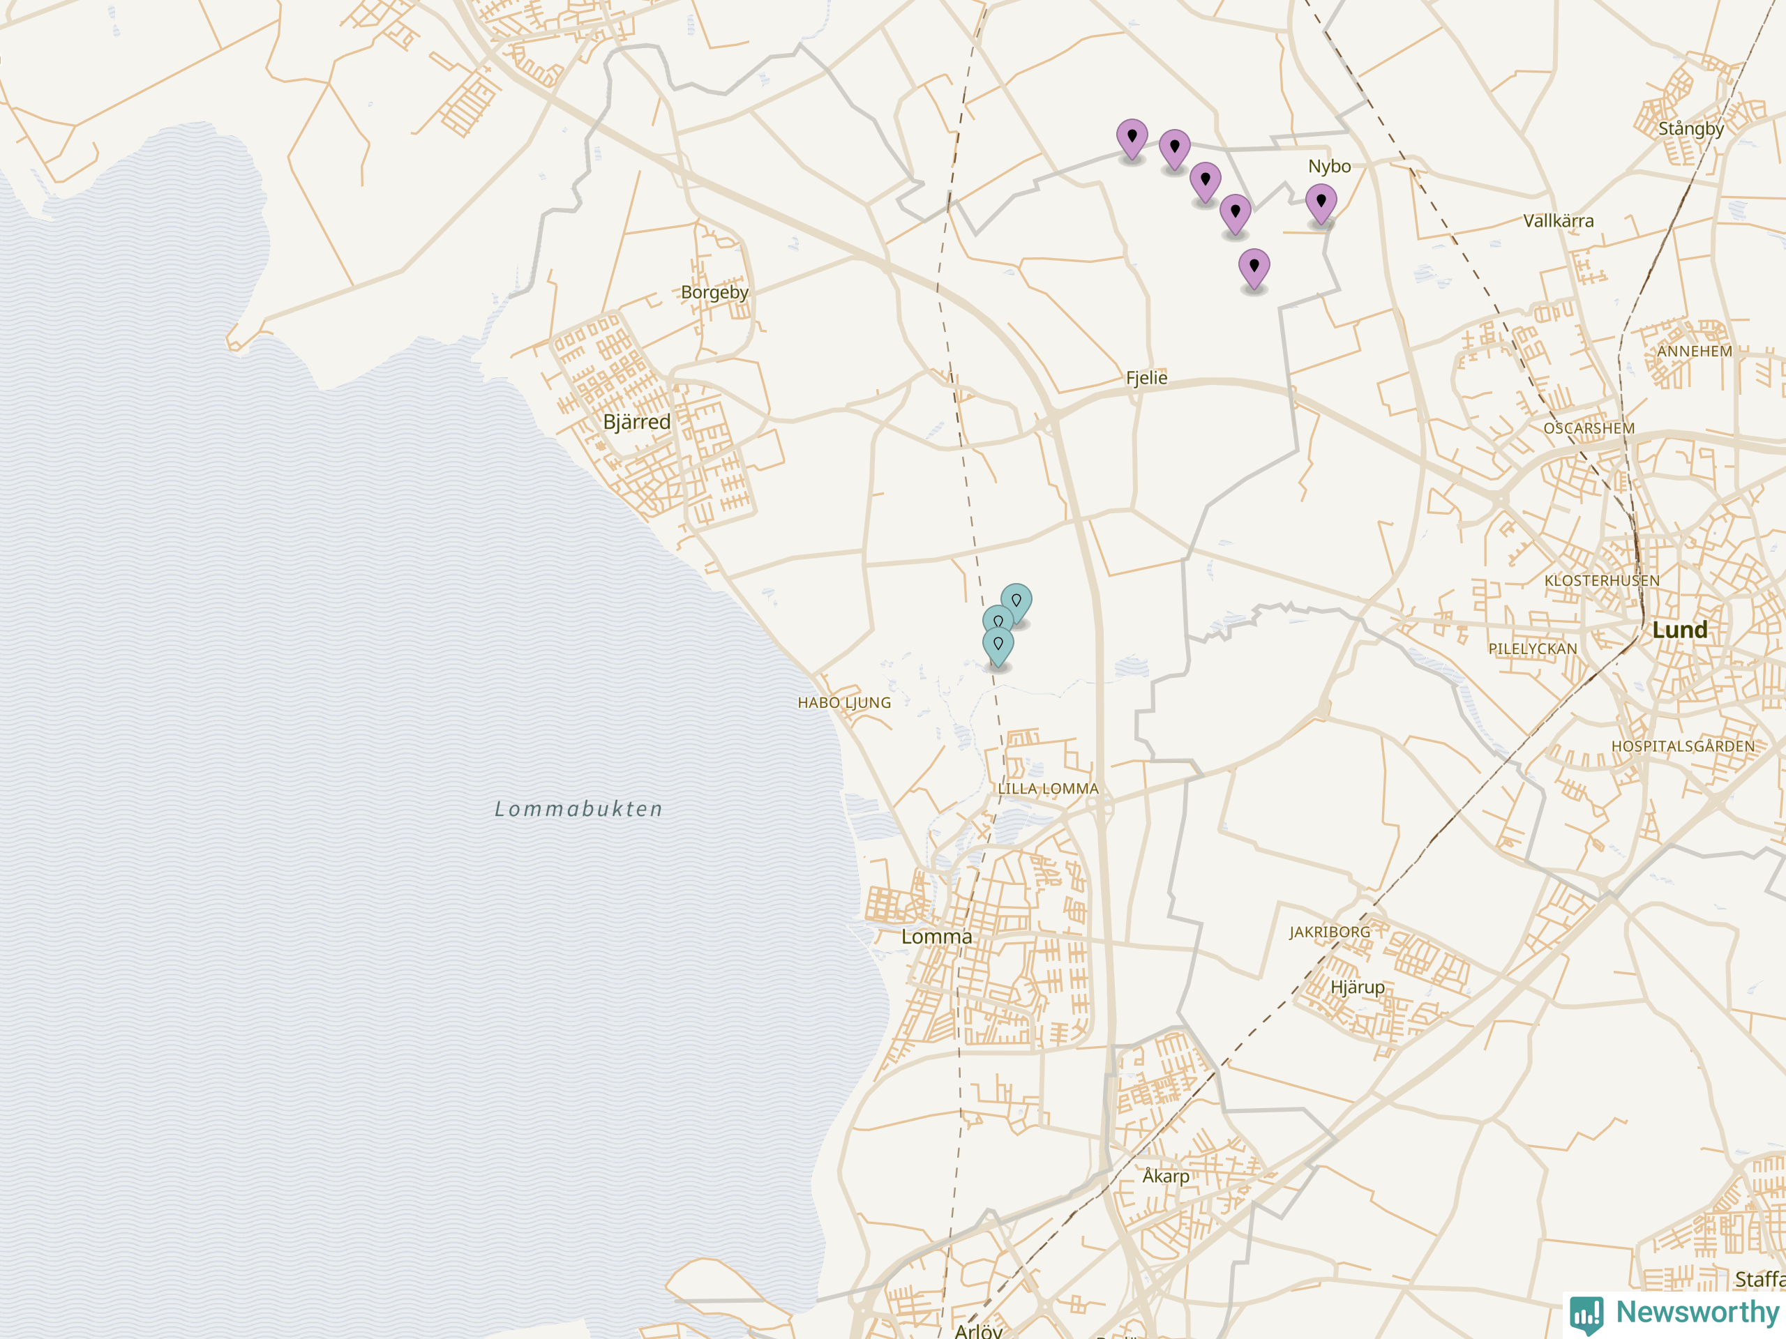This screenshot has width=1786, height=1339.
Task: Click the southernmost teal marker above Lilla Lomma
Action: click(x=998, y=647)
